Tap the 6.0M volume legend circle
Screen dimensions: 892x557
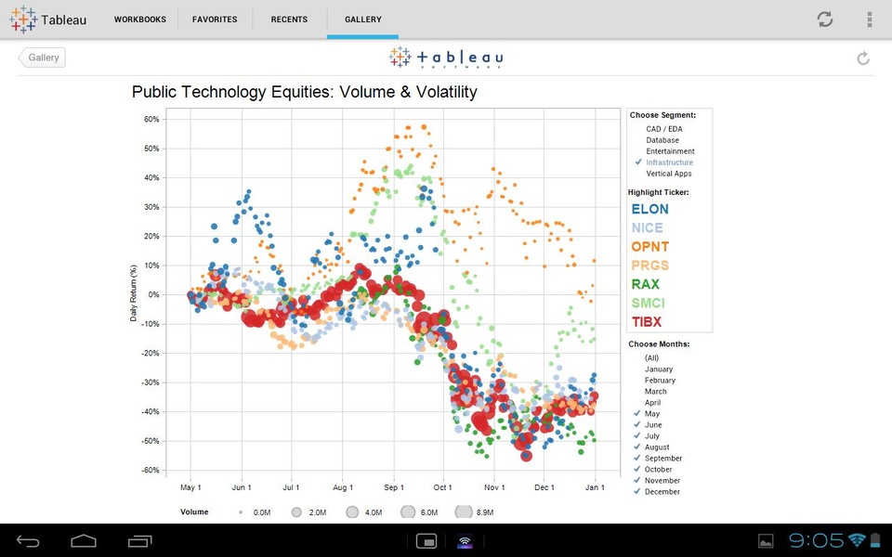tap(408, 512)
